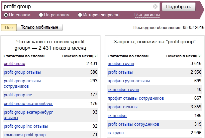Open the profit group inc отзывы link

pyautogui.click(x=26, y=126)
